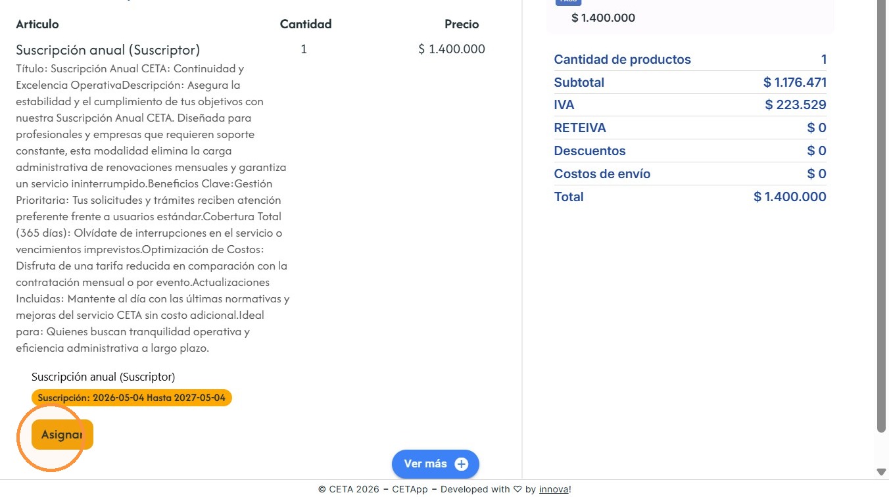
Task: Click the Cantidad de productos label
Action: click(623, 60)
